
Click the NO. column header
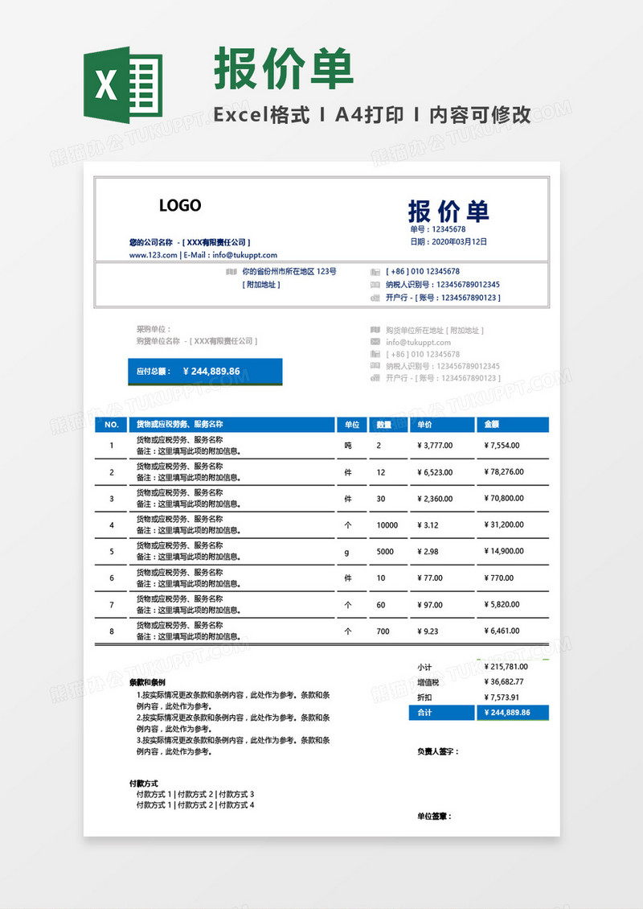111,425
